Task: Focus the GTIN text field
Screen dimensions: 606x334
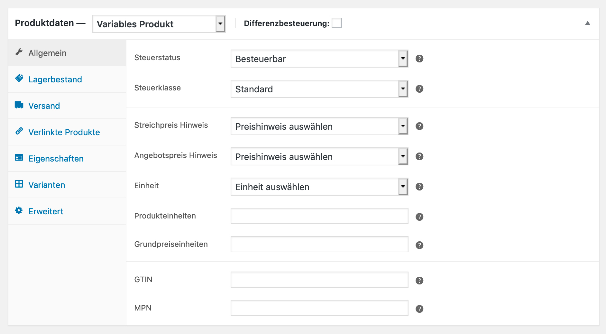Action: point(319,280)
